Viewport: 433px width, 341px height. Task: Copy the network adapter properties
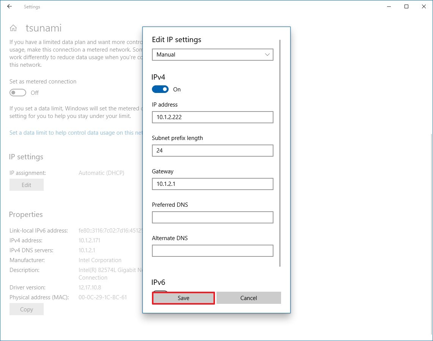26,309
